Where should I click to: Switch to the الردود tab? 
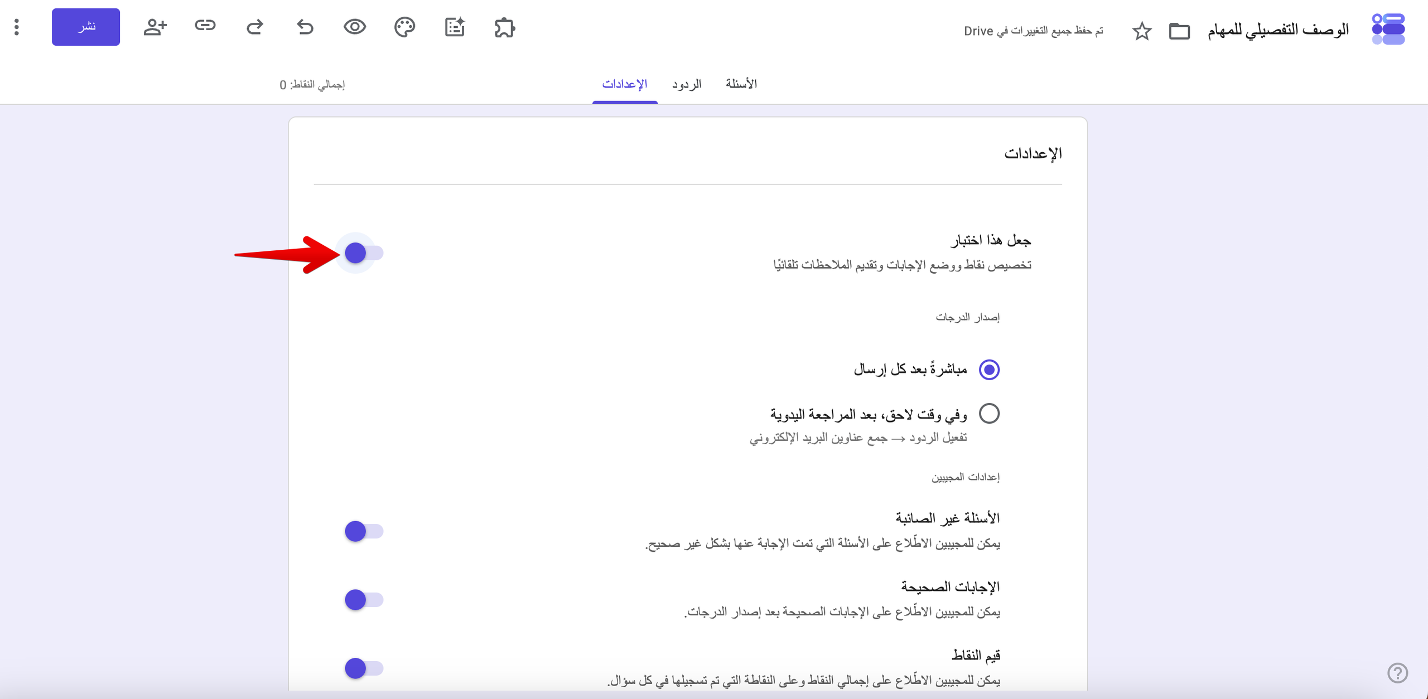pyautogui.click(x=687, y=84)
